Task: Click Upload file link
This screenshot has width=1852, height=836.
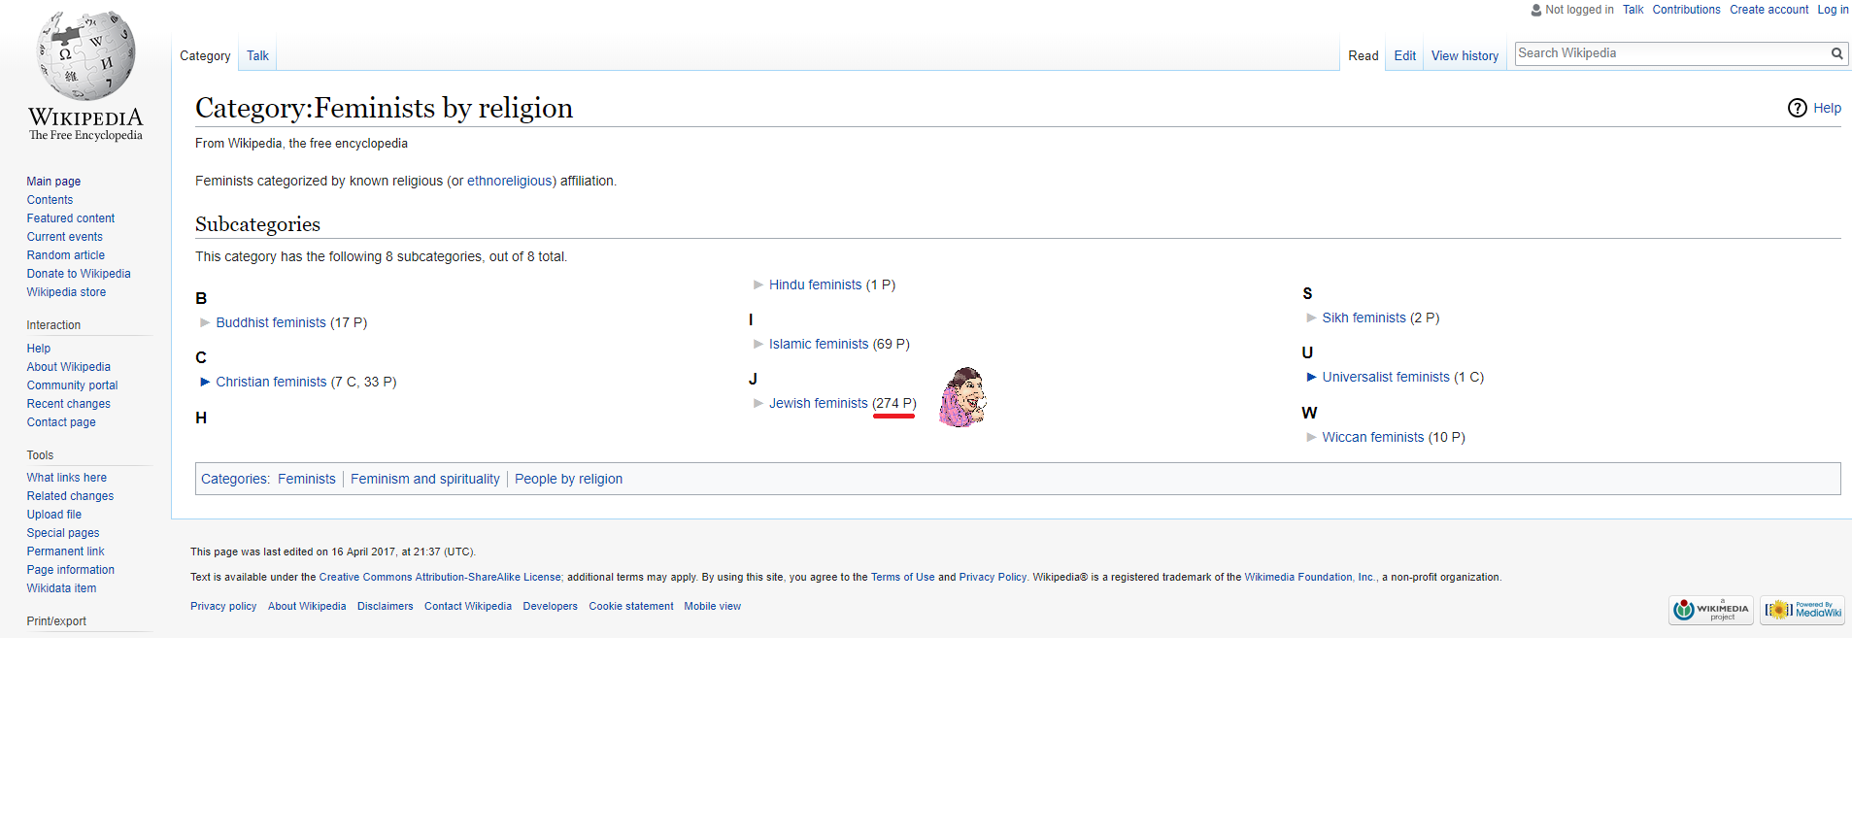Action: 54,515
